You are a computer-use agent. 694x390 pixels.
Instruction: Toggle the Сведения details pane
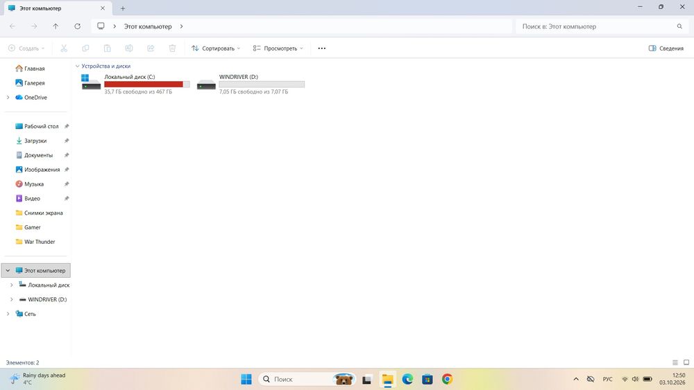tap(666, 48)
